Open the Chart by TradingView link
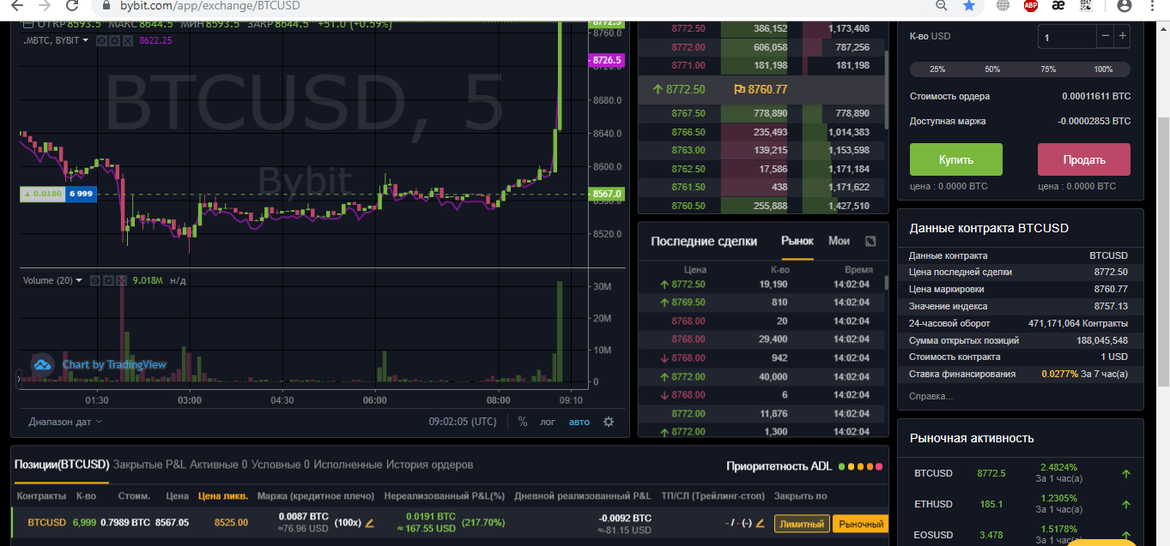The width and height of the screenshot is (1170, 546). click(x=114, y=364)
